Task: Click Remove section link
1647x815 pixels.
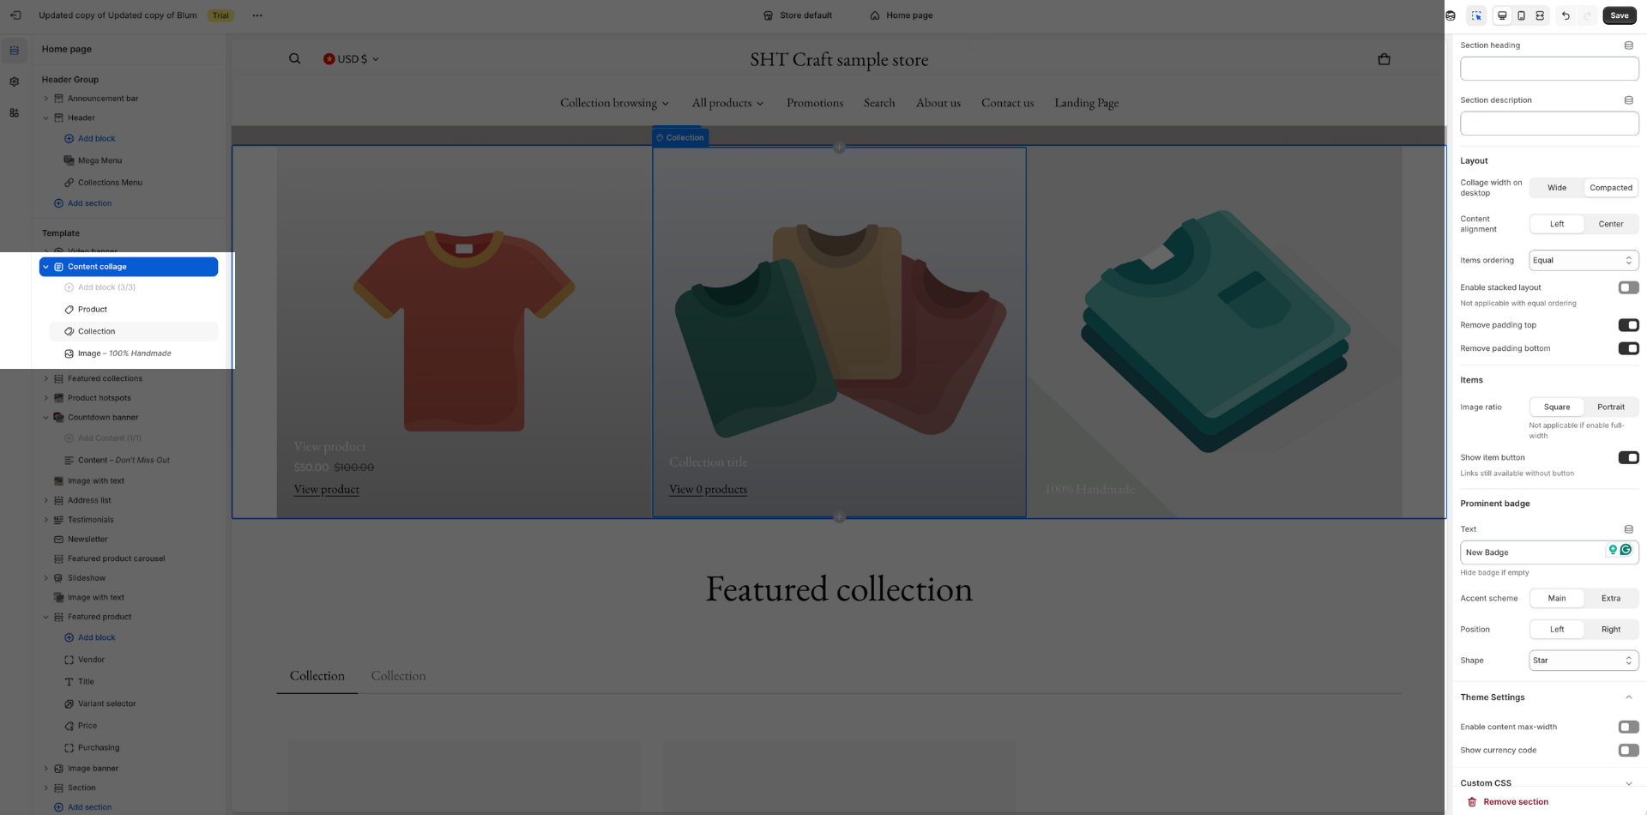Action: pyautogui.click(x=1515, y=802)
